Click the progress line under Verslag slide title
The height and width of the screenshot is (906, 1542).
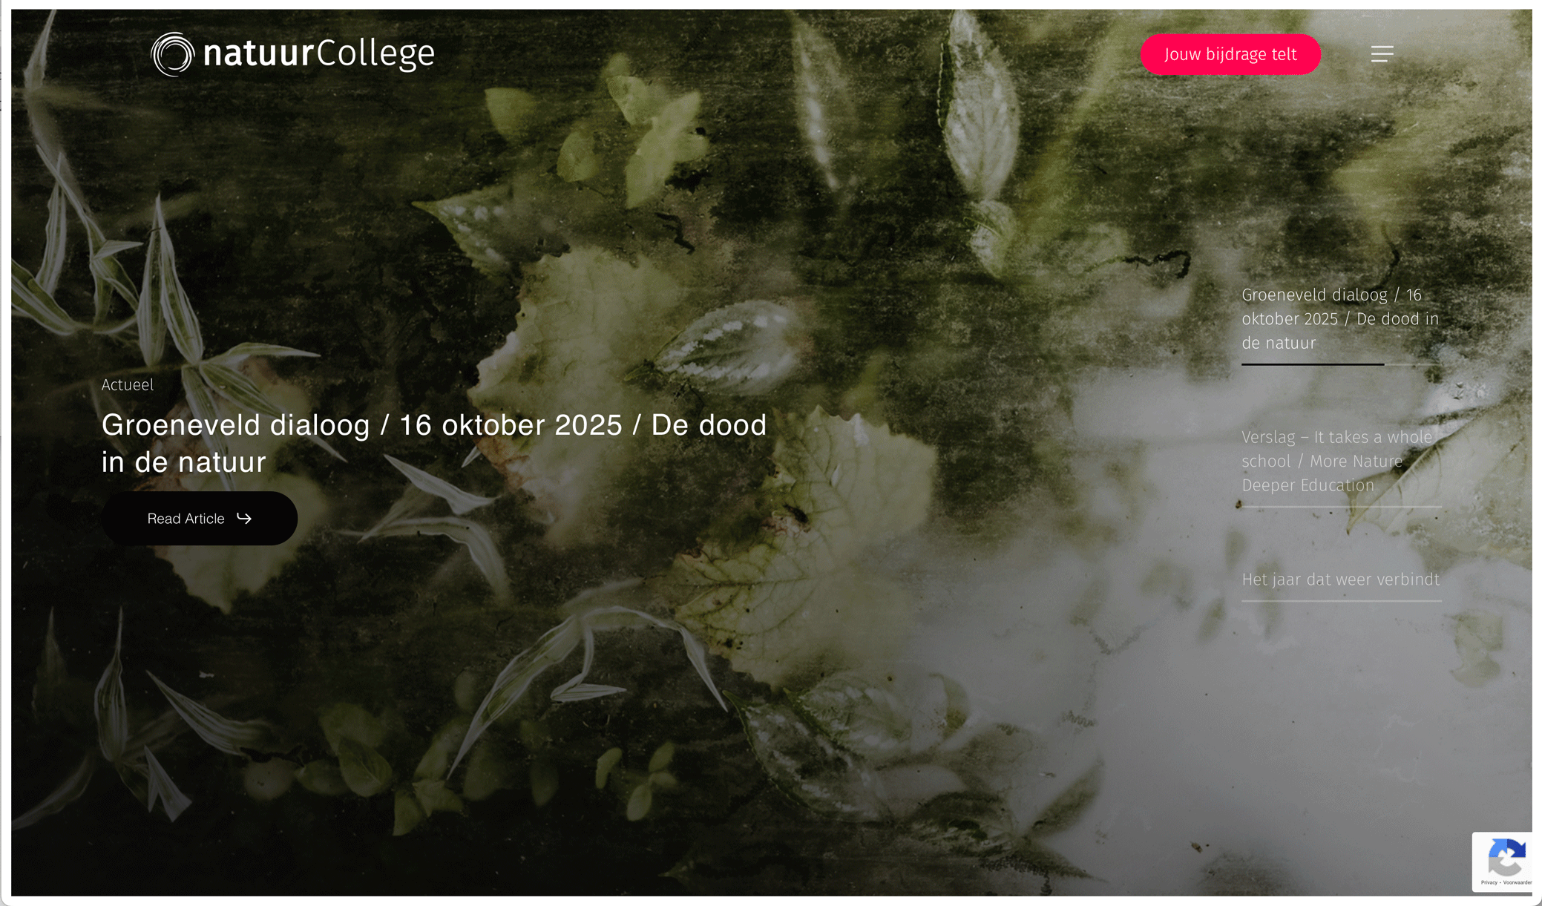click(1342, 507)
